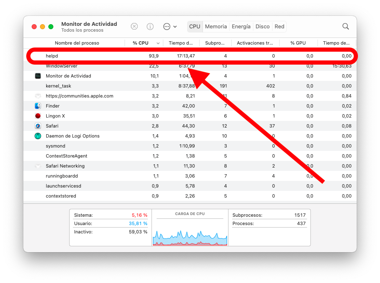Click the Procesos 437 value
The image size is (380, 283).
pyautogui.click(x=301, y=223)
